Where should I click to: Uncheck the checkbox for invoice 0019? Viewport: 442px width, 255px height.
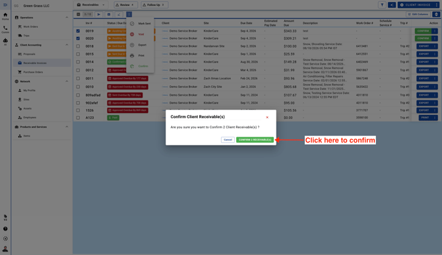coord(78,31)
